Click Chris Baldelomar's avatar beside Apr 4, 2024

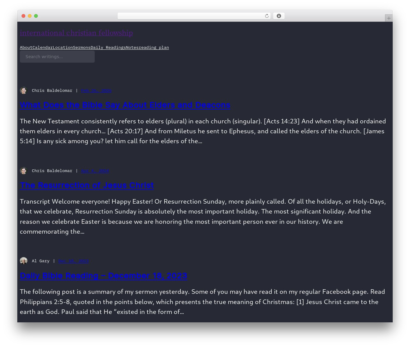(23, 171)
